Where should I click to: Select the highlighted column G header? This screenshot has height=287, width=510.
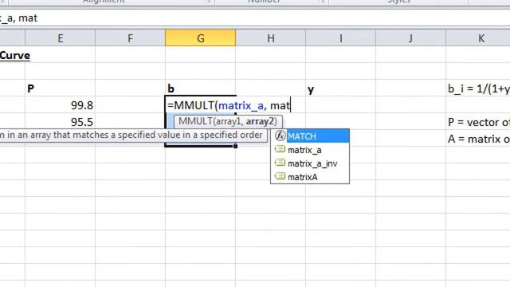click(200, 38)
